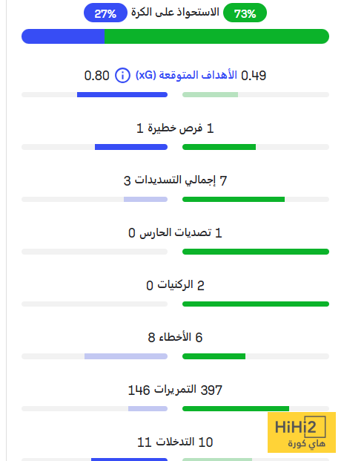Click the green إجمالي التسديدات bar for 7
This screenshot has height=461, width=344.
coord(234,200)
